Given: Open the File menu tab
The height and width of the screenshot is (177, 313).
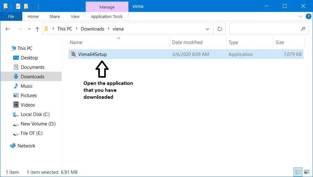Looking at the screenshot, I should (x=11, y=16).
